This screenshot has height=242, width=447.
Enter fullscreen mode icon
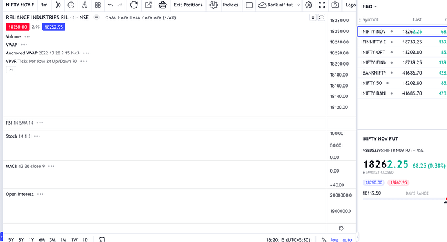322,5
